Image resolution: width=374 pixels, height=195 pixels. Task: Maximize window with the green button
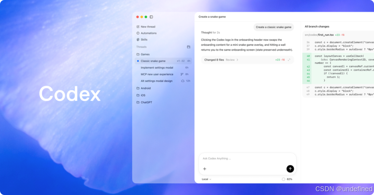pos(146,17)
